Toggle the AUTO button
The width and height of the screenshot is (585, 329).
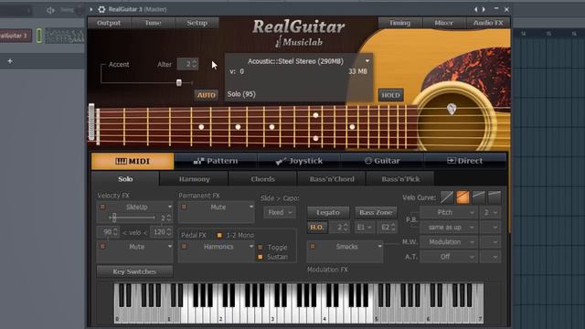pos(207,95)
